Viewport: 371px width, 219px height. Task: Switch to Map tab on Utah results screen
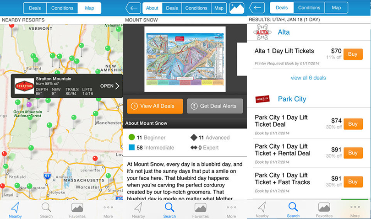336,8
